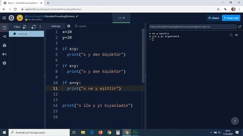
Task: Open the yellow user avatar profile
Action: (20, 18)
